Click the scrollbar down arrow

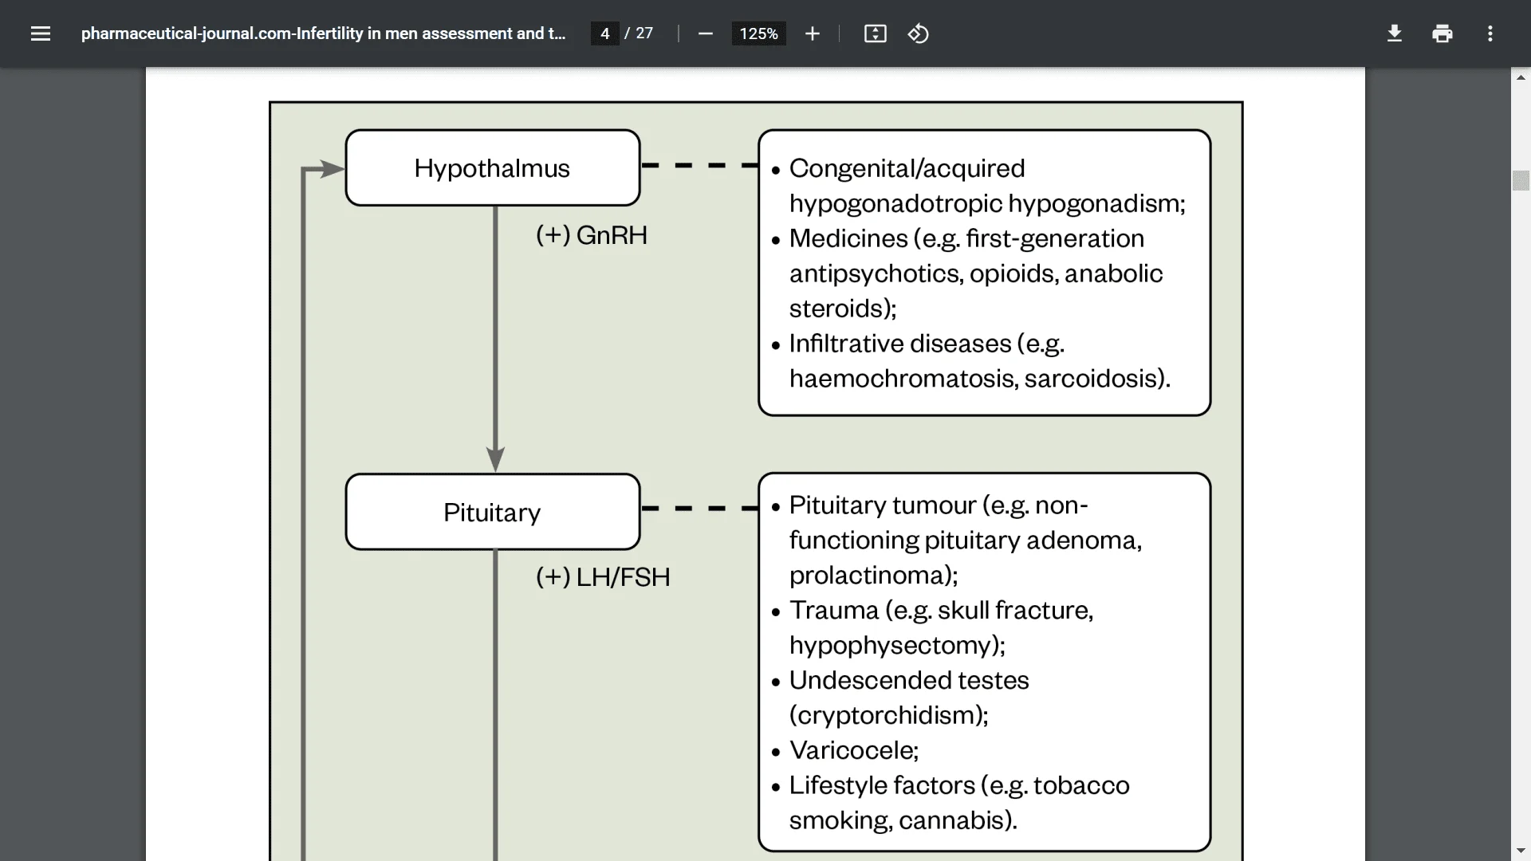pyautogui.click(x=1521, y=851)
